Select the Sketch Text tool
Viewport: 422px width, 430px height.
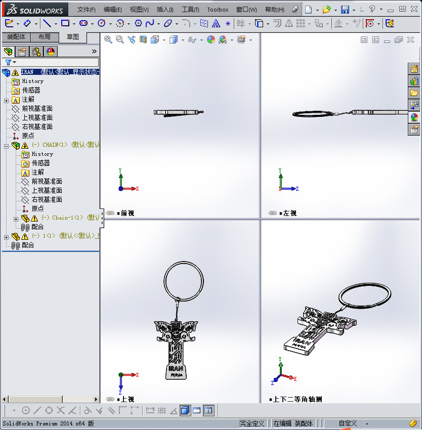coord(216,24)
